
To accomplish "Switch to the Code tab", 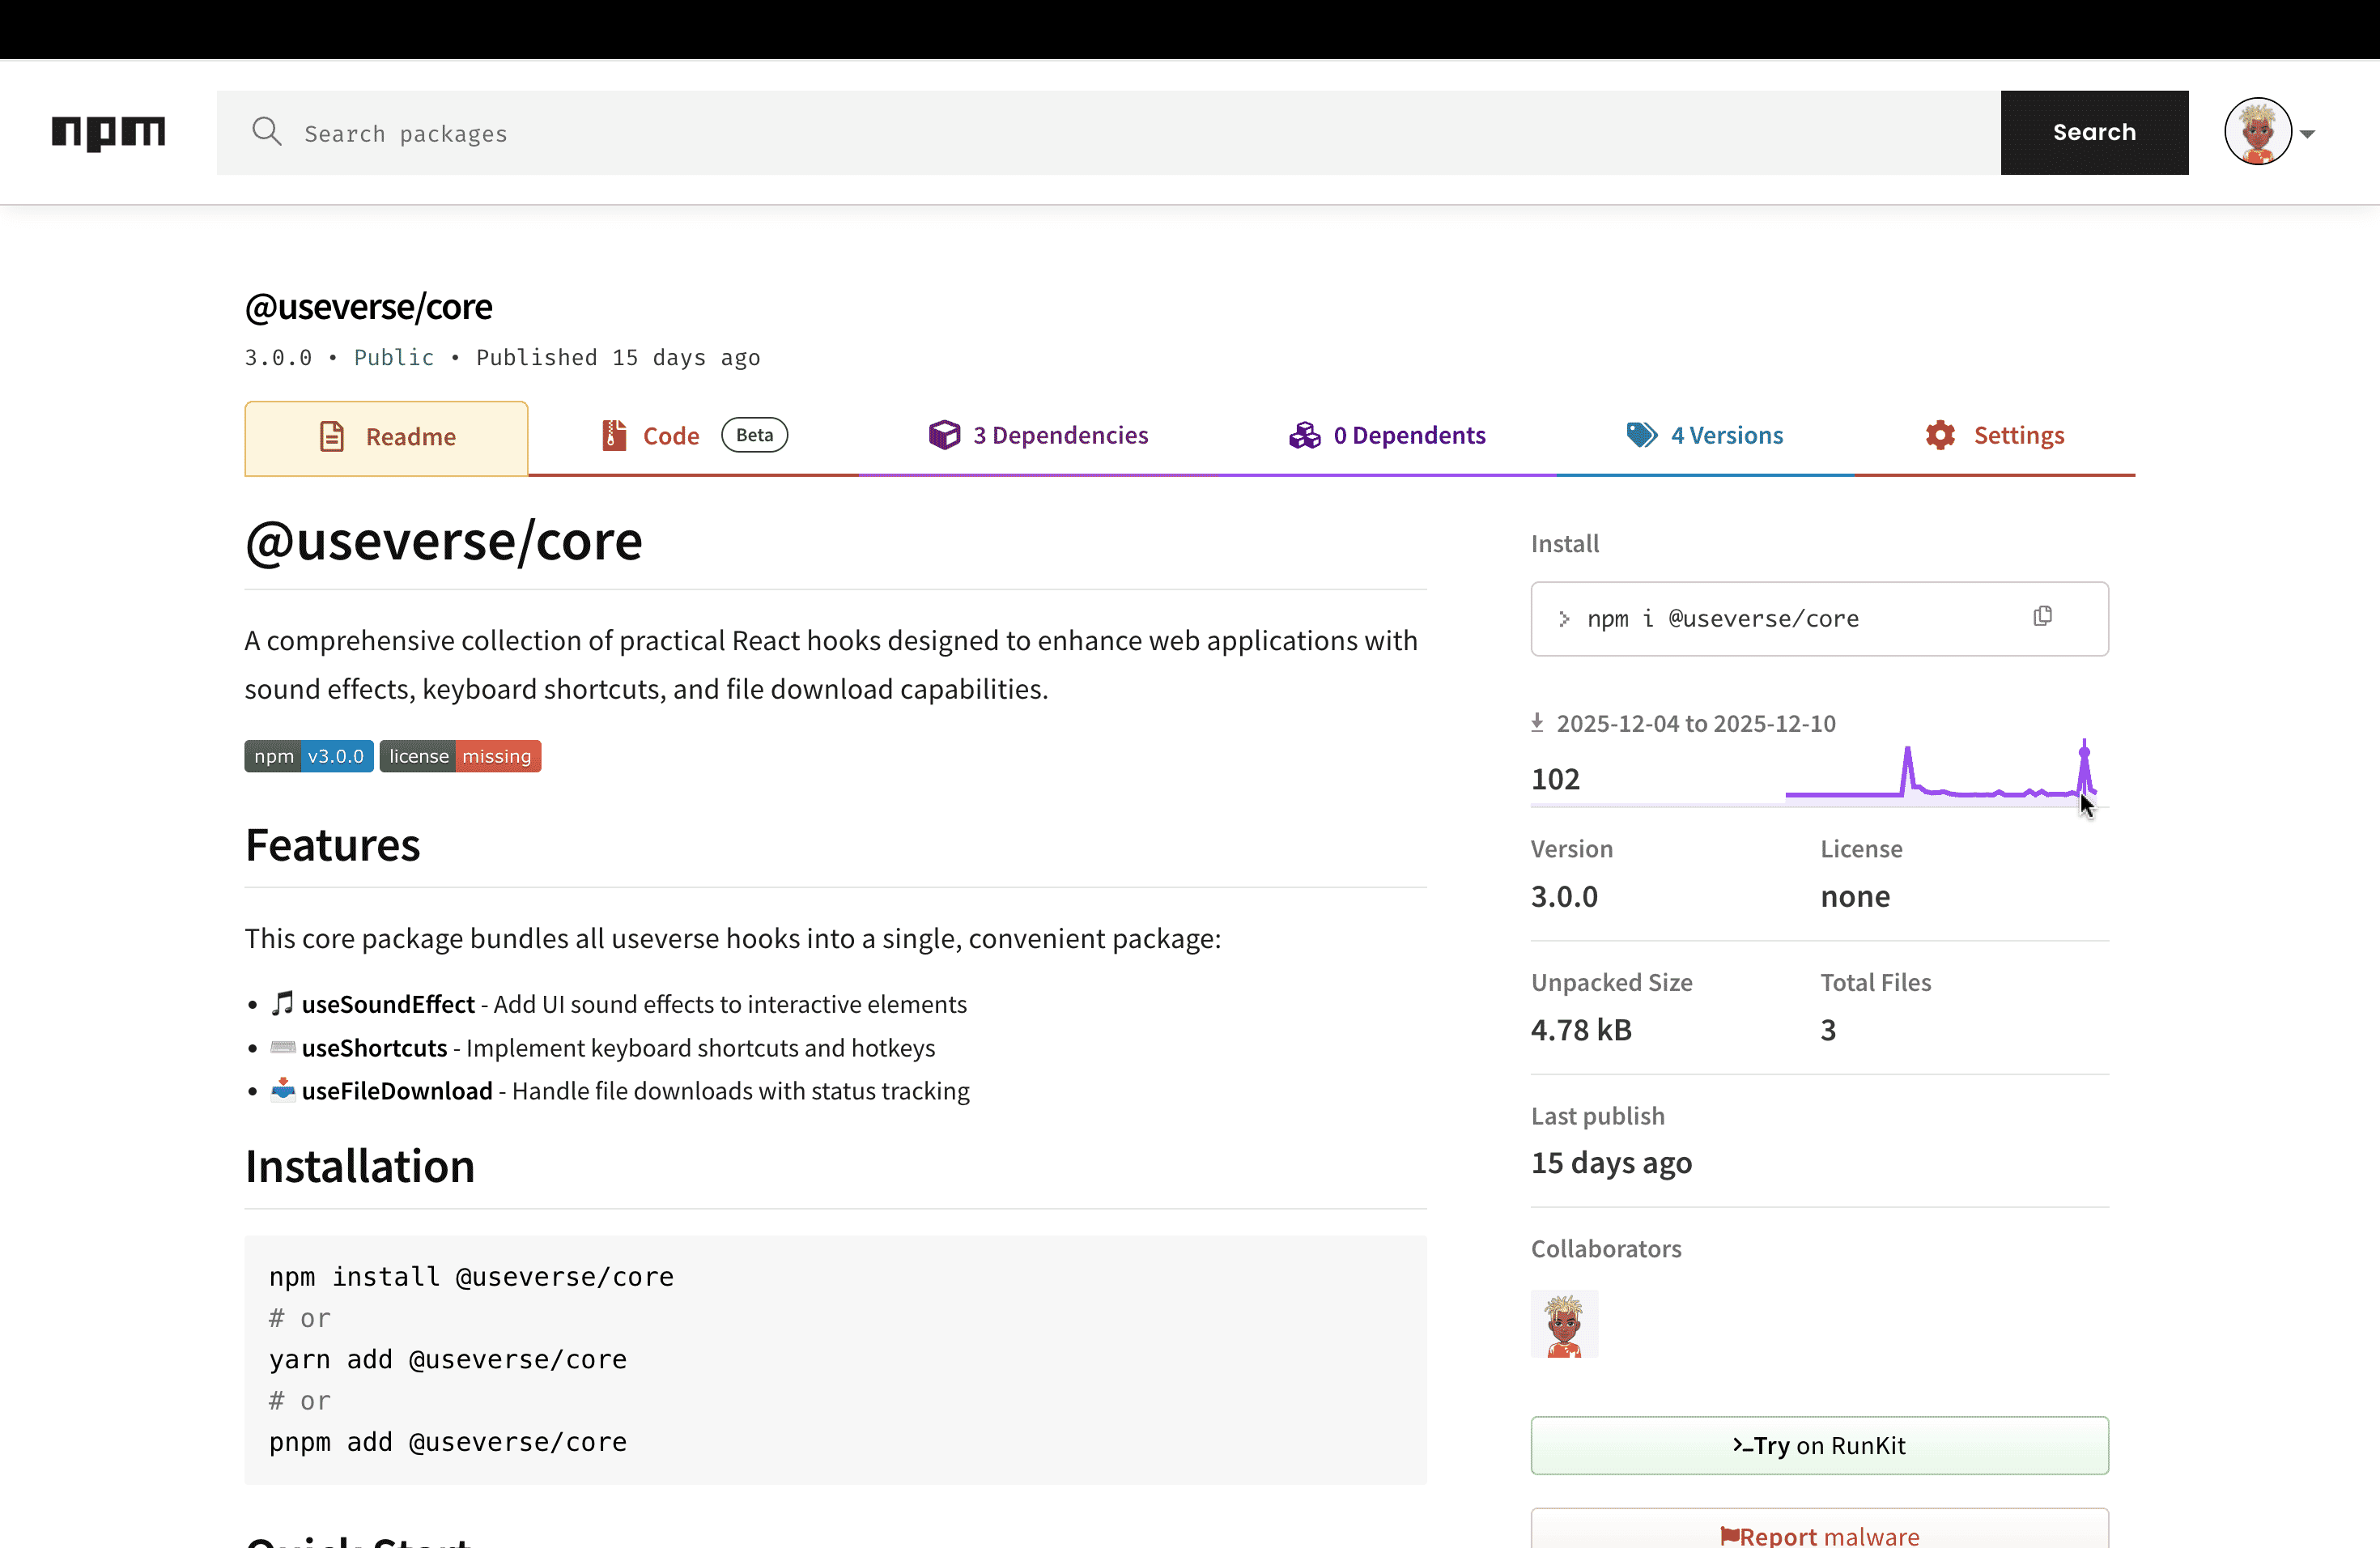I will coord(670,435).
